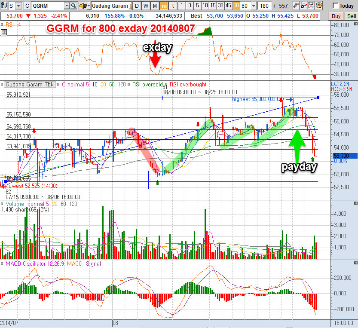Viewport: 358px width, 328px height.
Task: Click the C button beside the symbol field
Action: click(27, 6)
